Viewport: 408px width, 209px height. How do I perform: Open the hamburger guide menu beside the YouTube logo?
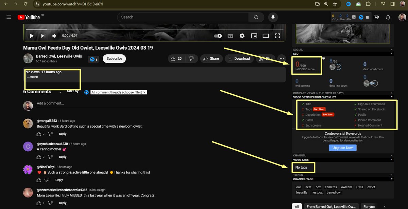9,17
